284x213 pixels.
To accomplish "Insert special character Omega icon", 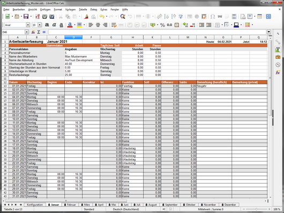I will tap(213, 17).
